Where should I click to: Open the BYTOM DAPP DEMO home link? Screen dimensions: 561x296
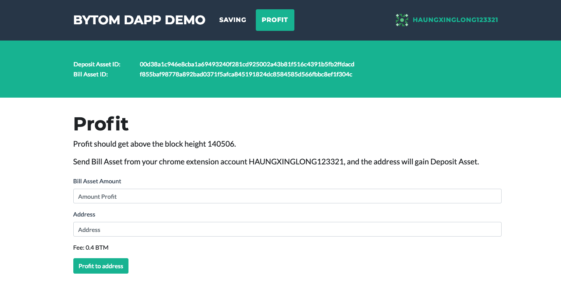coord(139,20)
